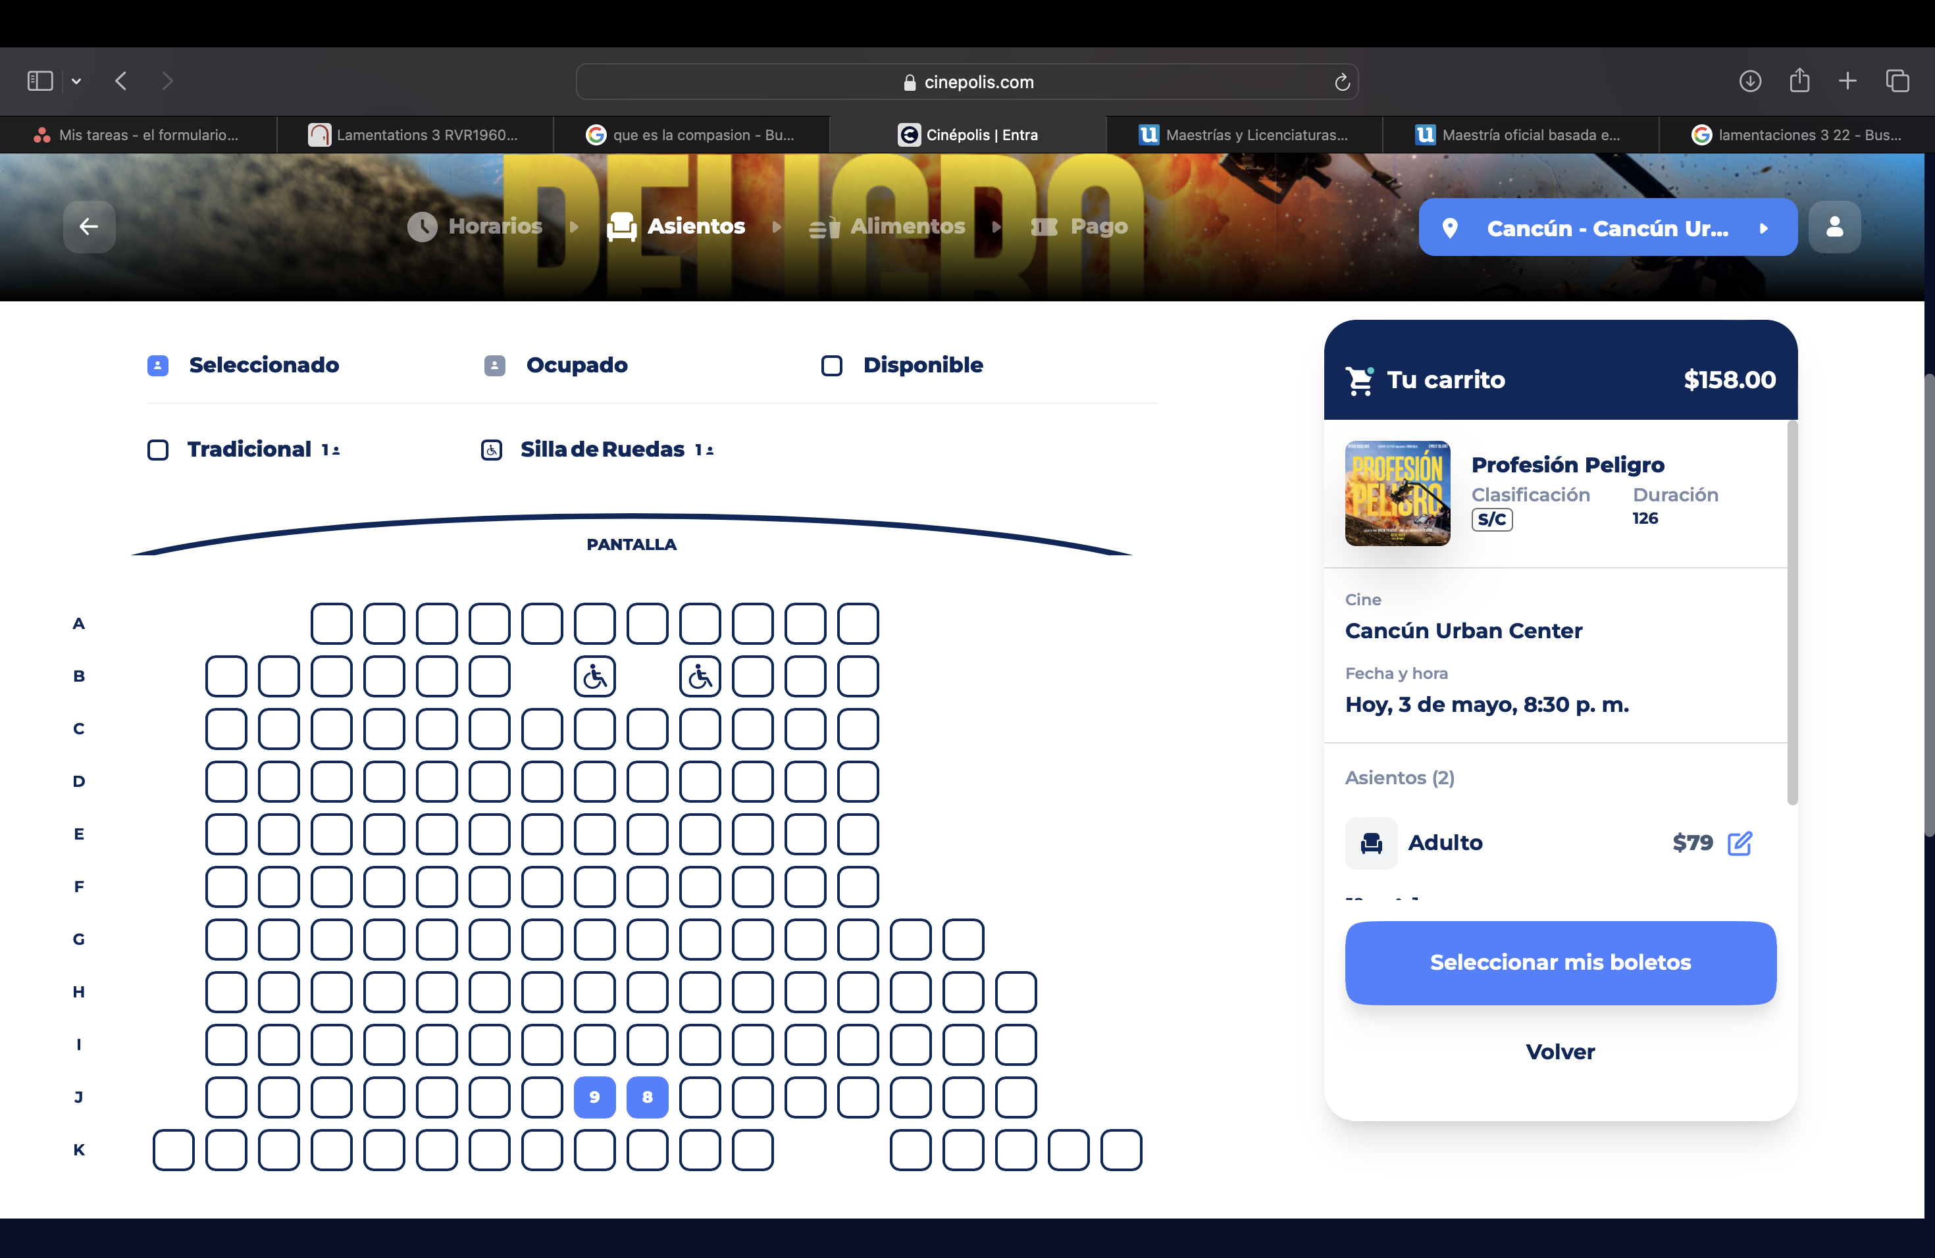The width and height of the screenshot is (1935, 1258).
Task: Show Safari tab overview icon
Action: click(1897, 82)
